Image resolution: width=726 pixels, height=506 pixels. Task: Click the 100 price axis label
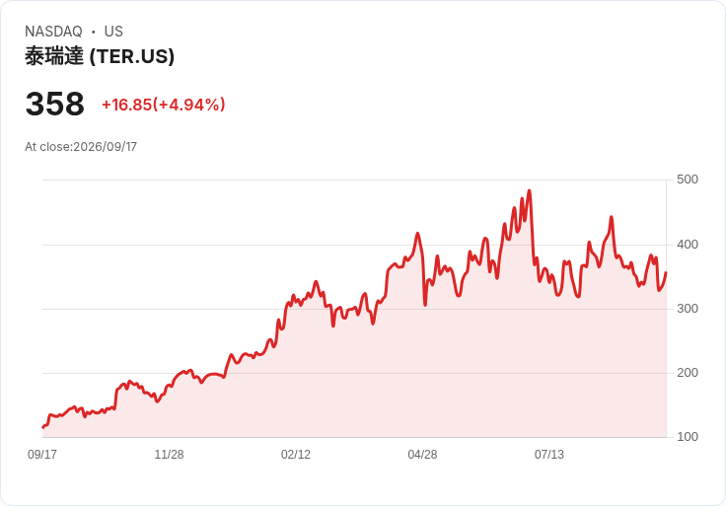coord(688,437)
